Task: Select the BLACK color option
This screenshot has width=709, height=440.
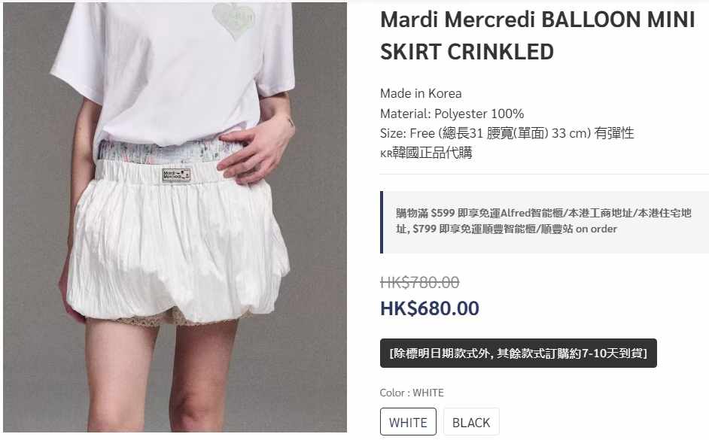Action: pyautogui.click(x=471, y=421)
